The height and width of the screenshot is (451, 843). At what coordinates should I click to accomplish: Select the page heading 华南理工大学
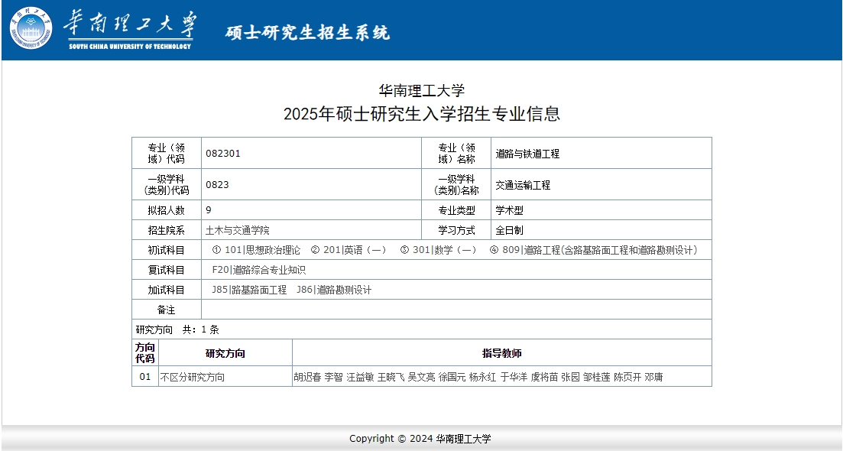tap(422, 90)
